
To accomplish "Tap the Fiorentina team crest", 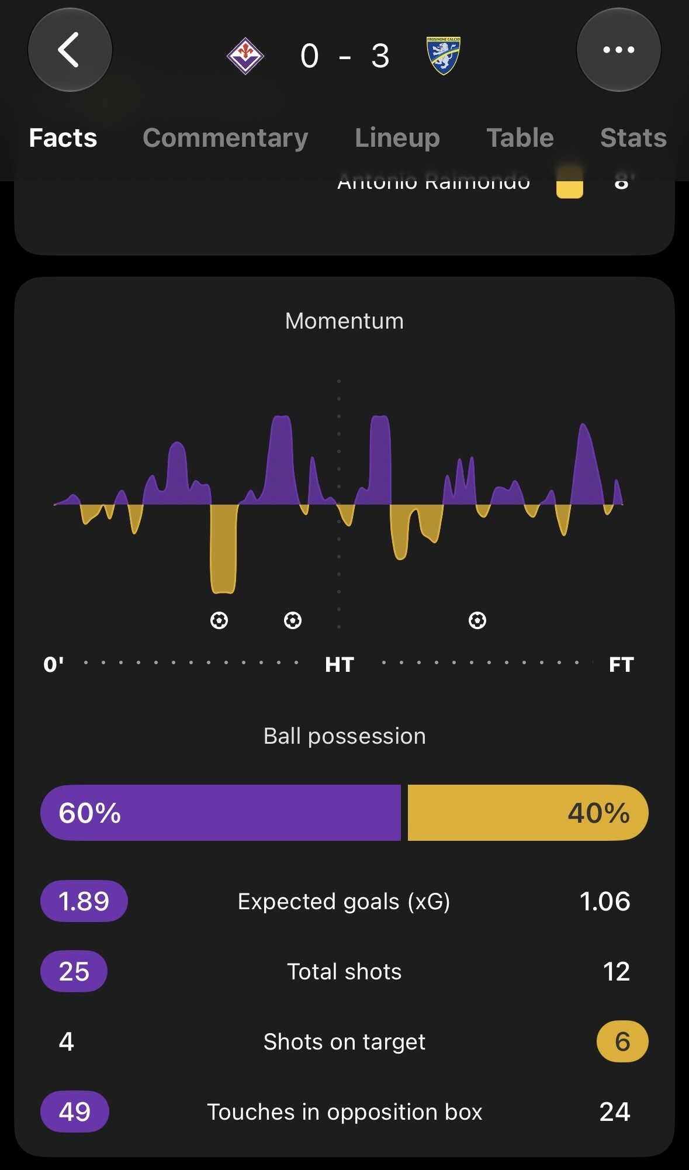I will (245, 56).
